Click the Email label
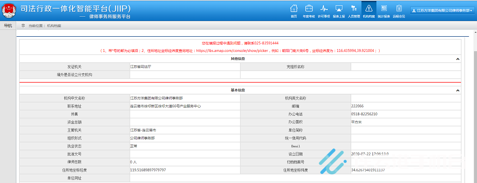477x183 pixels. [x=295, y=146]
